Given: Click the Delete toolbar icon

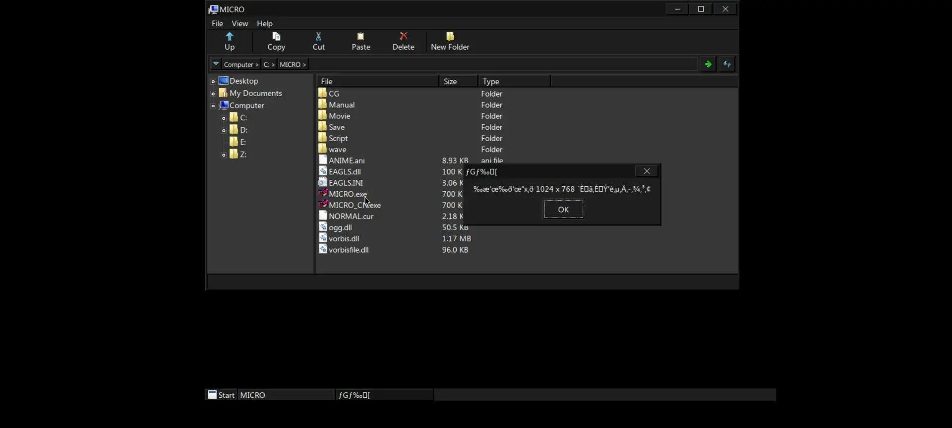Looking at the screenshot, I should tap(403, 36).
